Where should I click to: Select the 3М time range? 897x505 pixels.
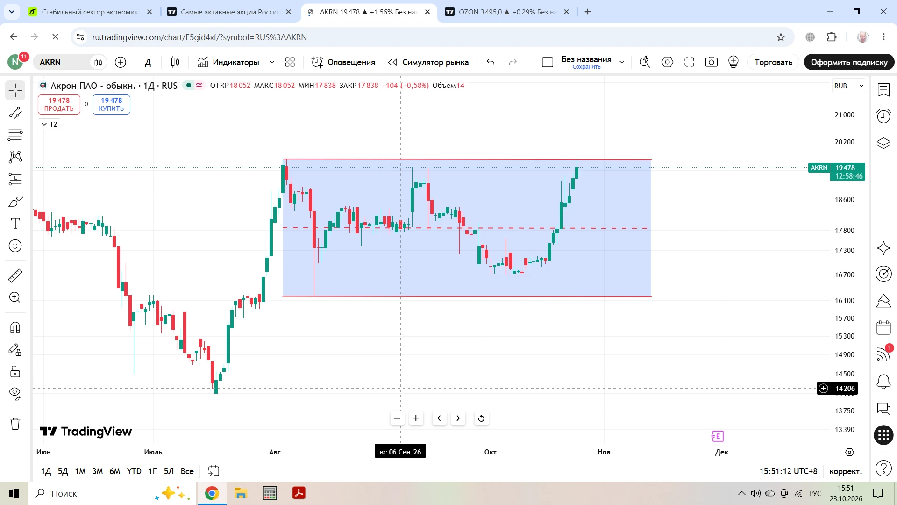[x=97, y=471]
